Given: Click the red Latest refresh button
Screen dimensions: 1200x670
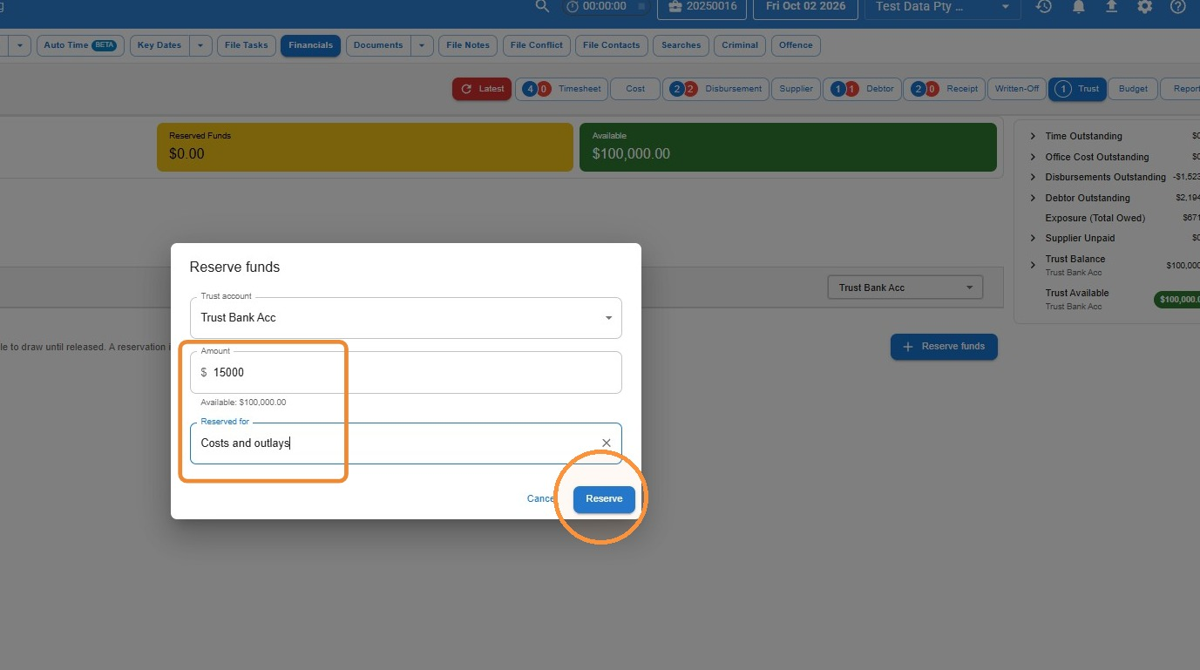Looking at the screenshot, I should pyautogui.click(x=482, y=89).
